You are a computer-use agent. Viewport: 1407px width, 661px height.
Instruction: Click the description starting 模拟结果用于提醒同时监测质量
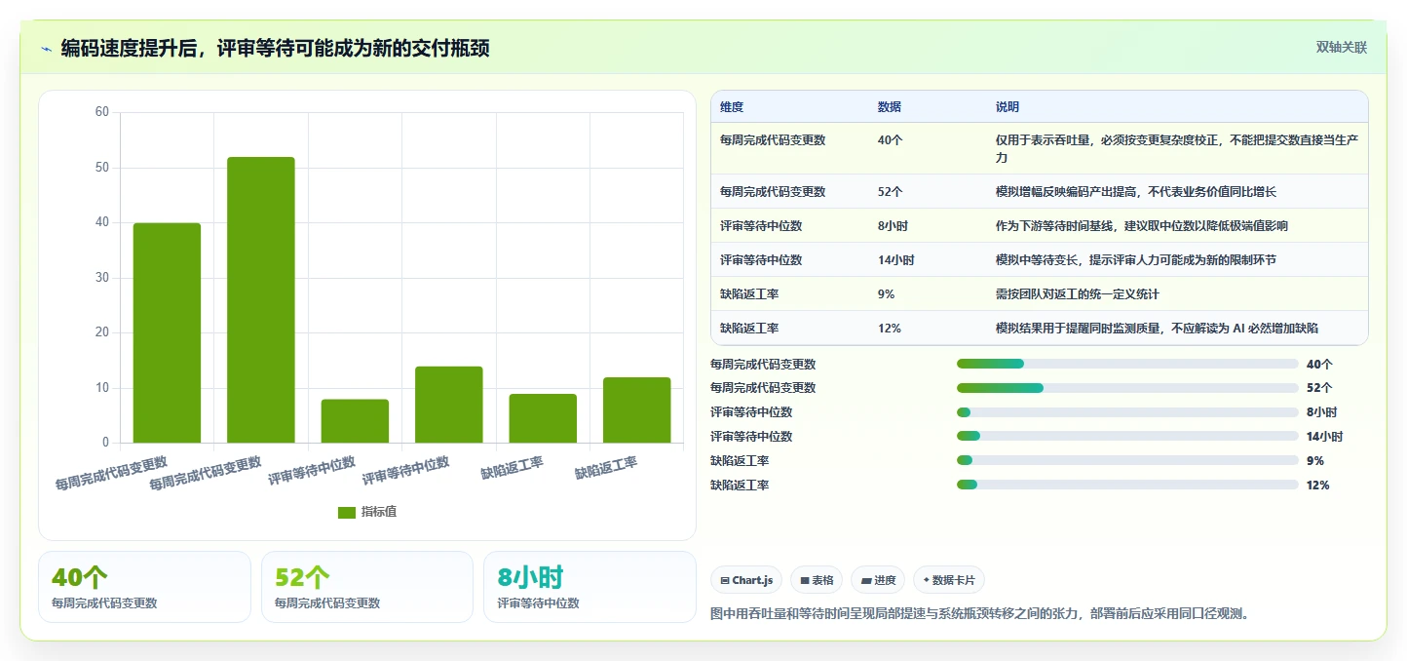coord(1158,329)
